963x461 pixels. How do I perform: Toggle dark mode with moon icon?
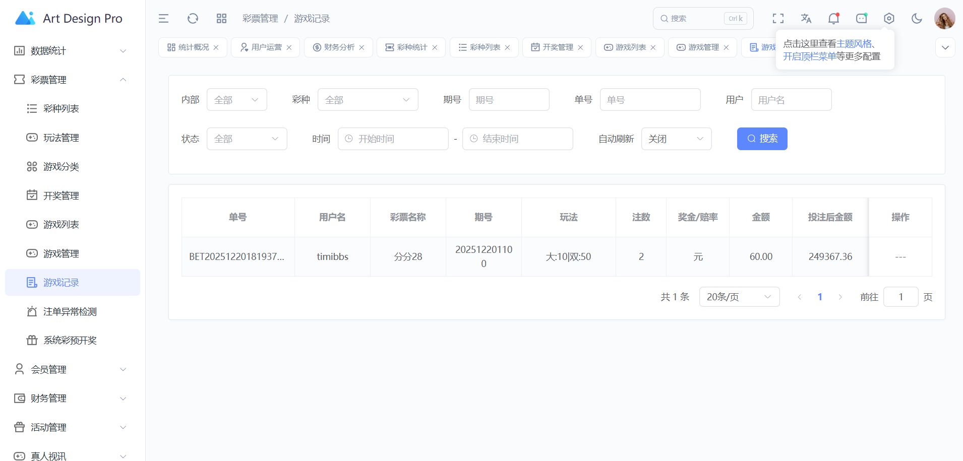pos(917,19)
